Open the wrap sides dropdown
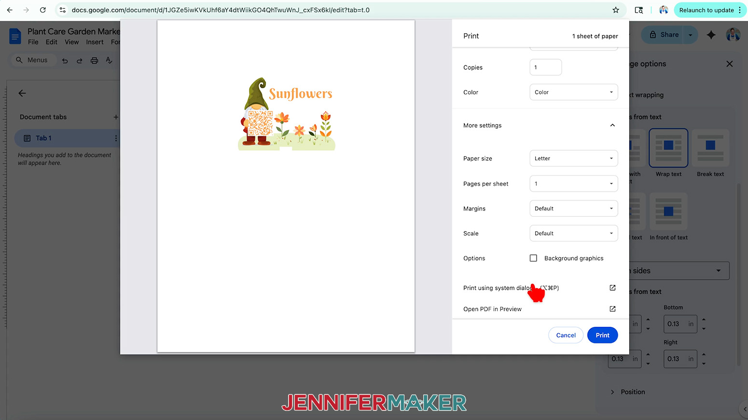The image size is (748, 420). click(x=679, y=271)
